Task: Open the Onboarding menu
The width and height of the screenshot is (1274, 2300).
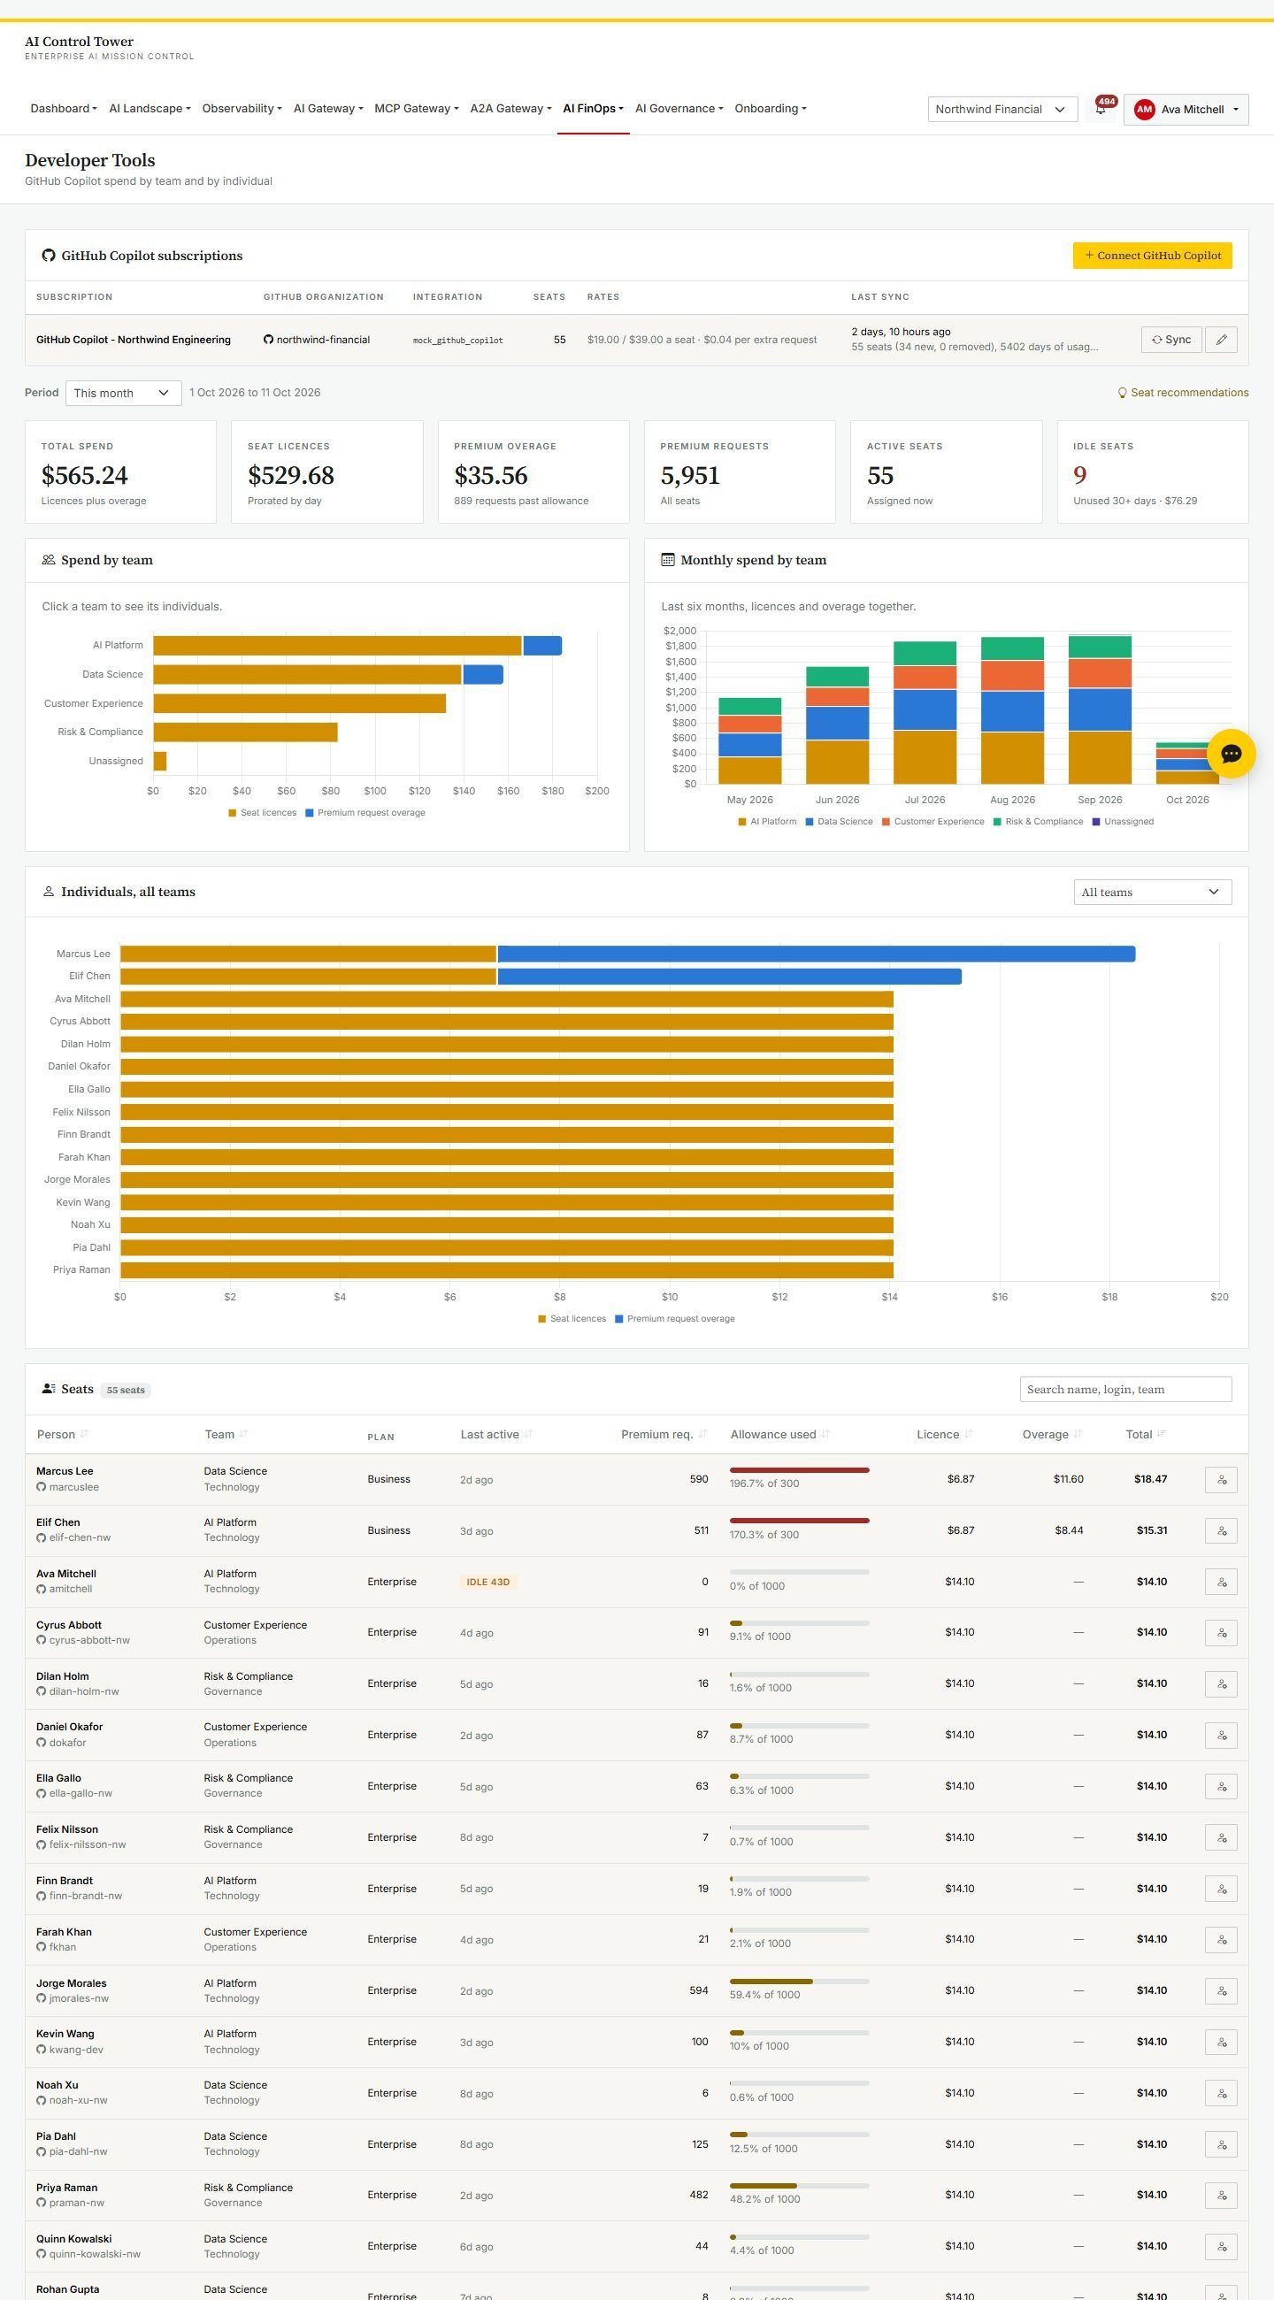Action: pyautogui.click(x=771, y=109)
